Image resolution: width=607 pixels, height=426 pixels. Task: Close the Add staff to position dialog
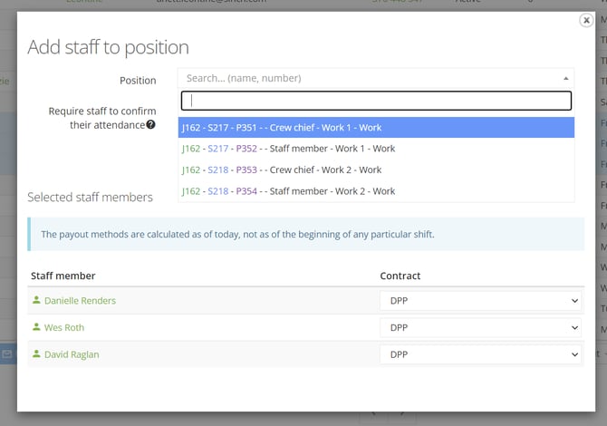[586, 21]
